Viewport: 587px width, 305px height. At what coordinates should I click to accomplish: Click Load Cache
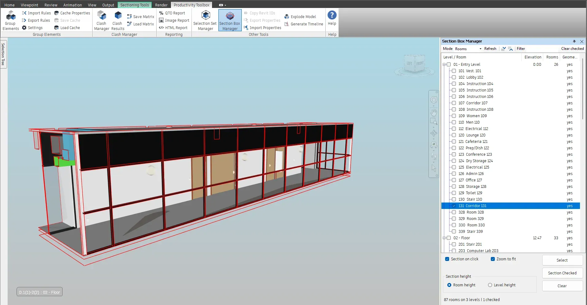point(67,28)
